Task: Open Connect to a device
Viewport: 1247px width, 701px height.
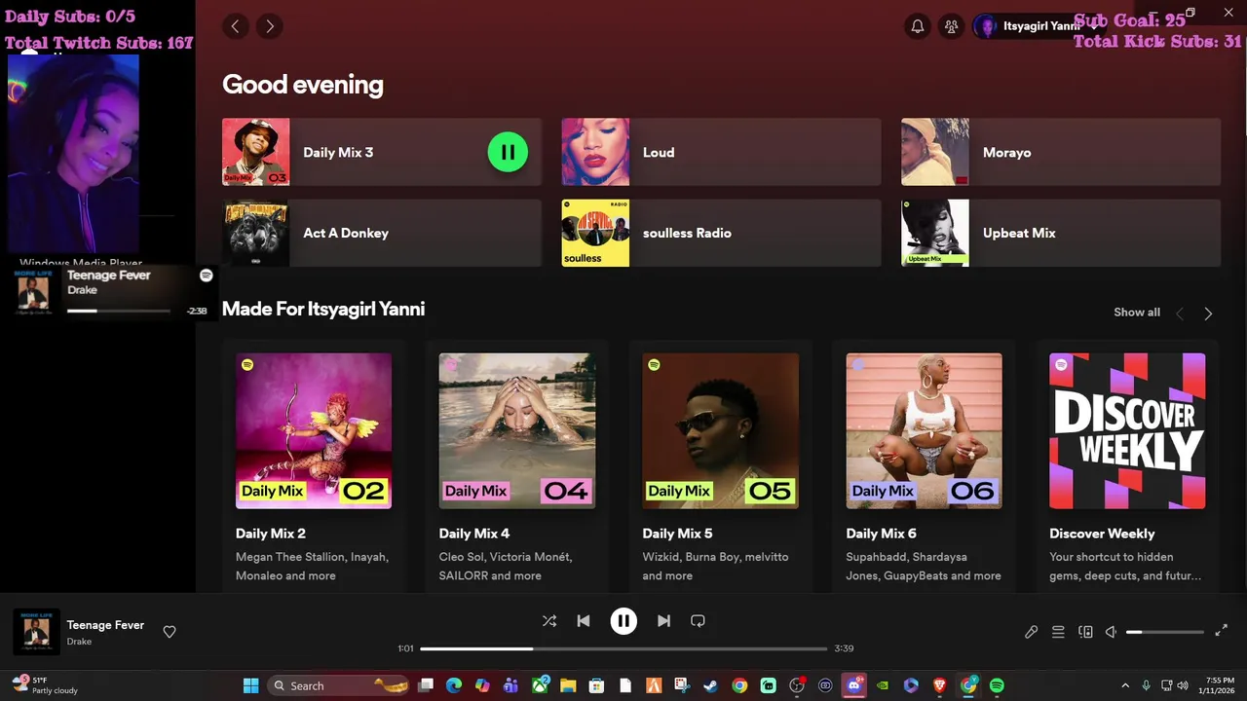Action: coord(1085,632)
